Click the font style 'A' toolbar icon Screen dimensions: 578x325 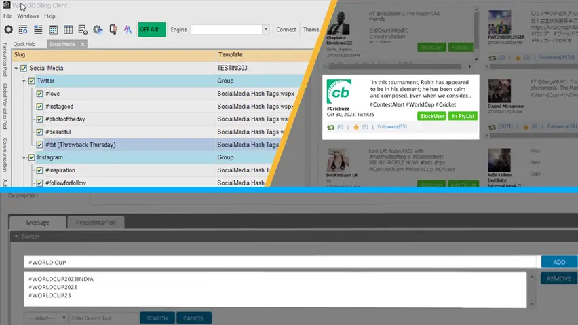tap(128, 30)
